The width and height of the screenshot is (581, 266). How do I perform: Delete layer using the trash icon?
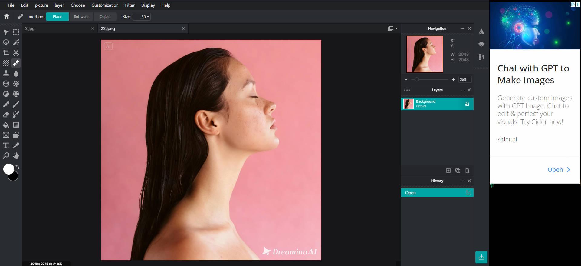pyautogui.click(x=467, y=171)
